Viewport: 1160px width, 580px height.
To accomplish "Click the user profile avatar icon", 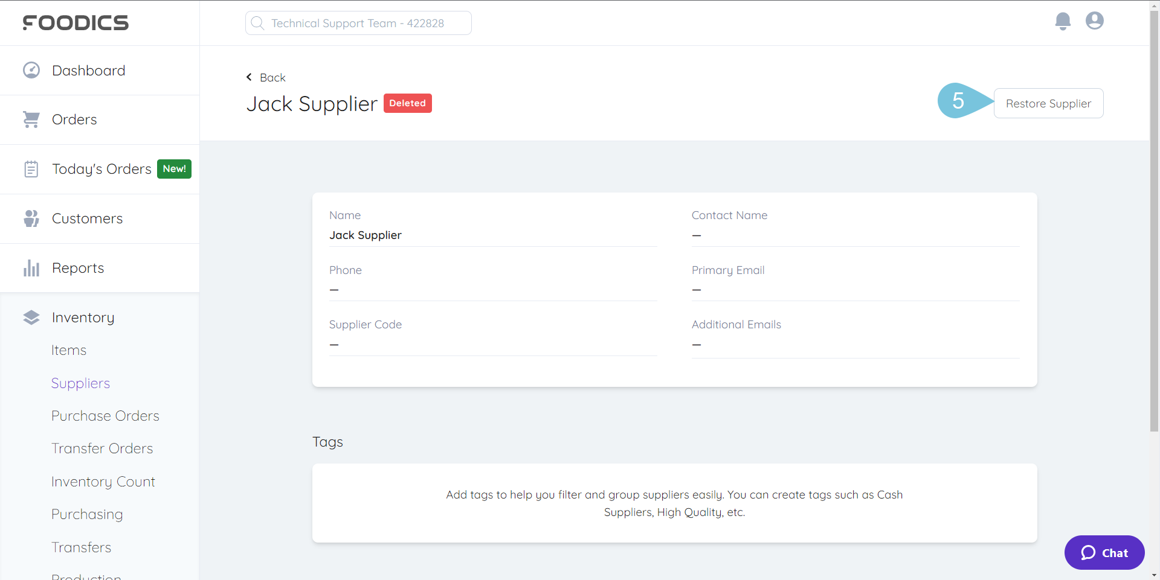I will (x=1094, y=21).
